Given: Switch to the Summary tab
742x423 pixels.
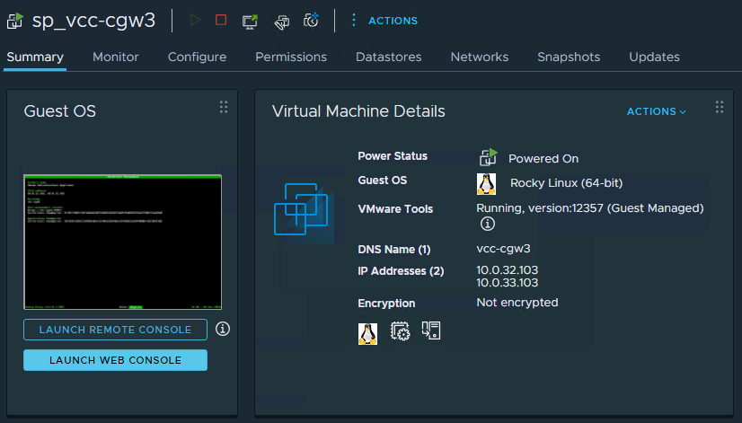Looking at the screenshot, I should tap(35, 57).
